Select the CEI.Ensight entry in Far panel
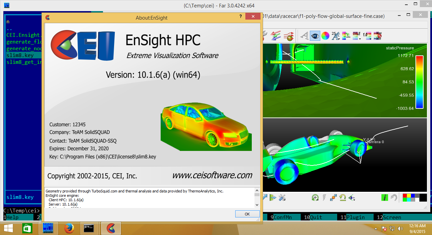 pos(24,35)
